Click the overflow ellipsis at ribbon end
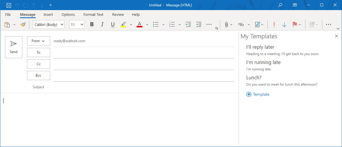The height and width of the screenshot is (147, 342). [x=328, y=24]
